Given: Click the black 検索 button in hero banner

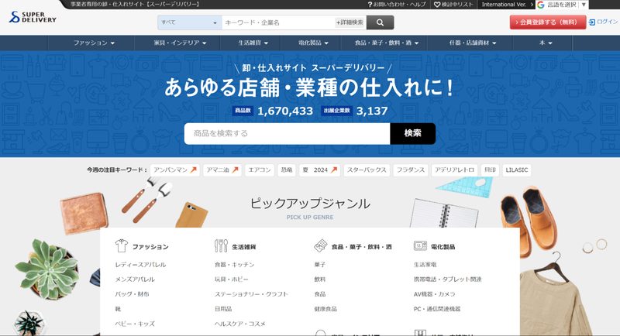Looking at the screenshot, I should tap(413, 133).
